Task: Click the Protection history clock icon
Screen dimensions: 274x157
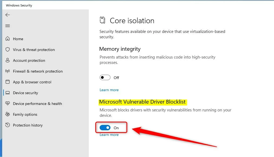Action: (8, 125)
